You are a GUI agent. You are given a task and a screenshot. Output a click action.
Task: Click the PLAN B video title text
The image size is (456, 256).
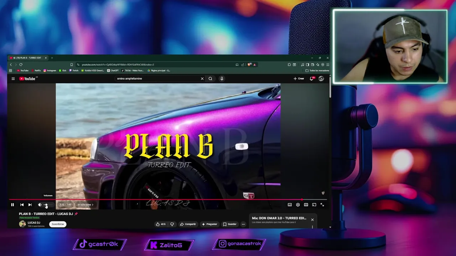46,214
